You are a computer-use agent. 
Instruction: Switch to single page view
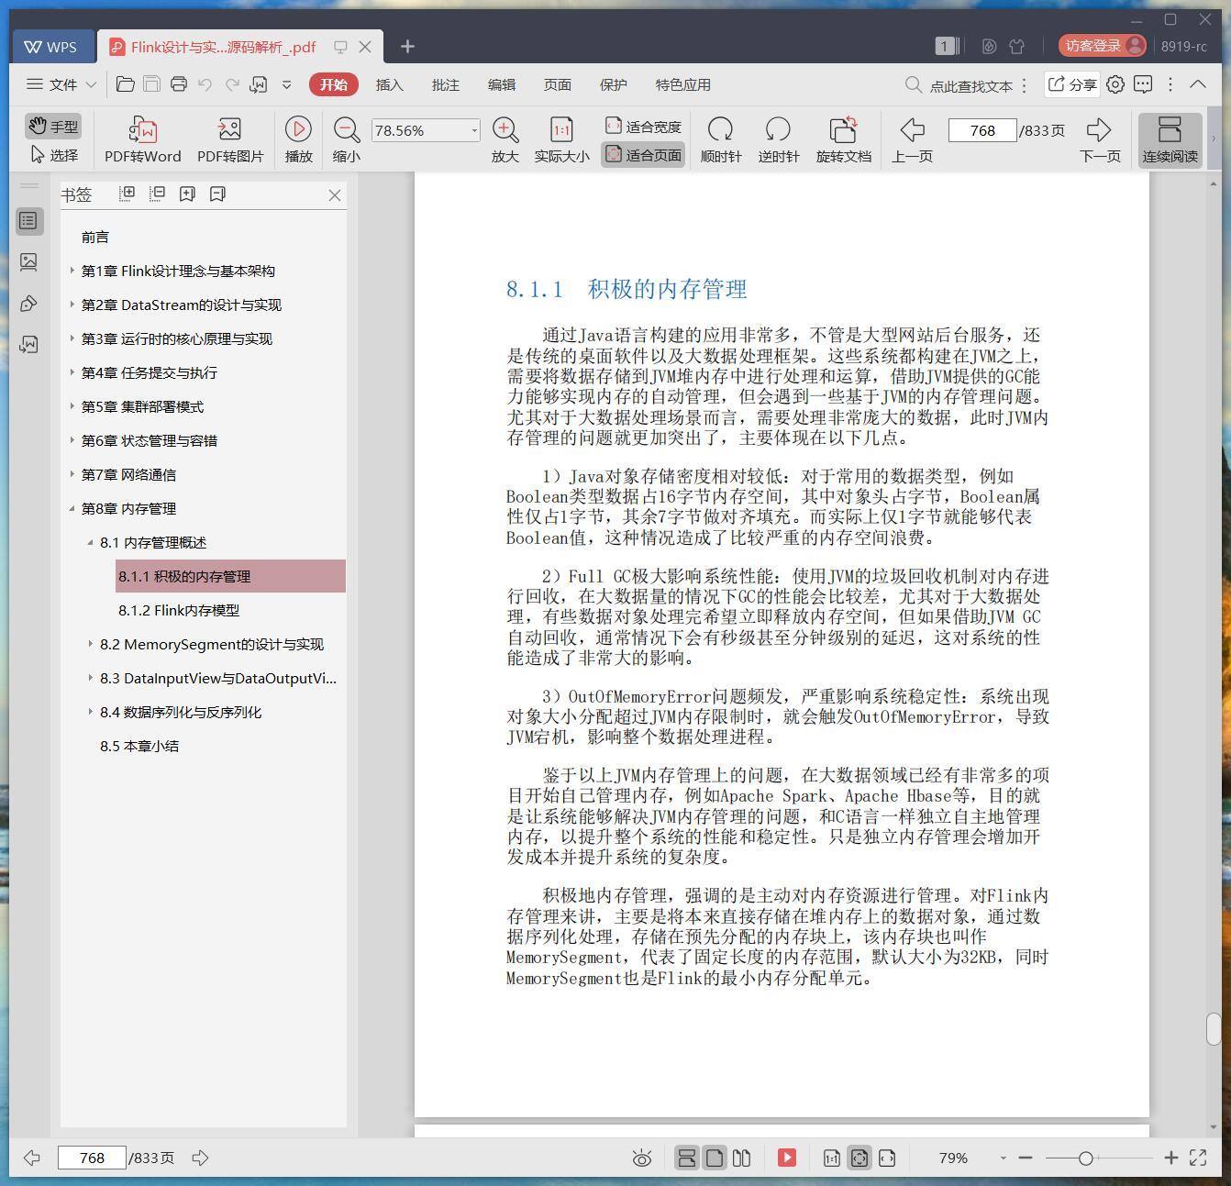715,1158
